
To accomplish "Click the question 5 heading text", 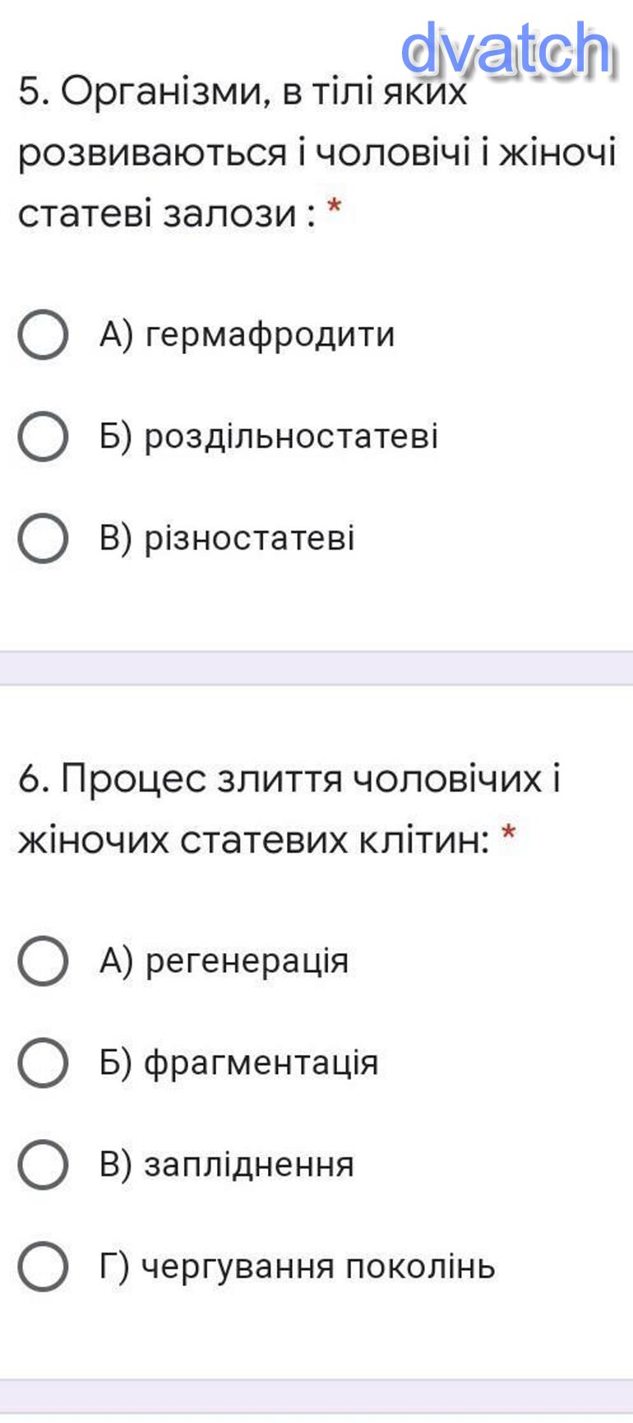I will [316, 152].
